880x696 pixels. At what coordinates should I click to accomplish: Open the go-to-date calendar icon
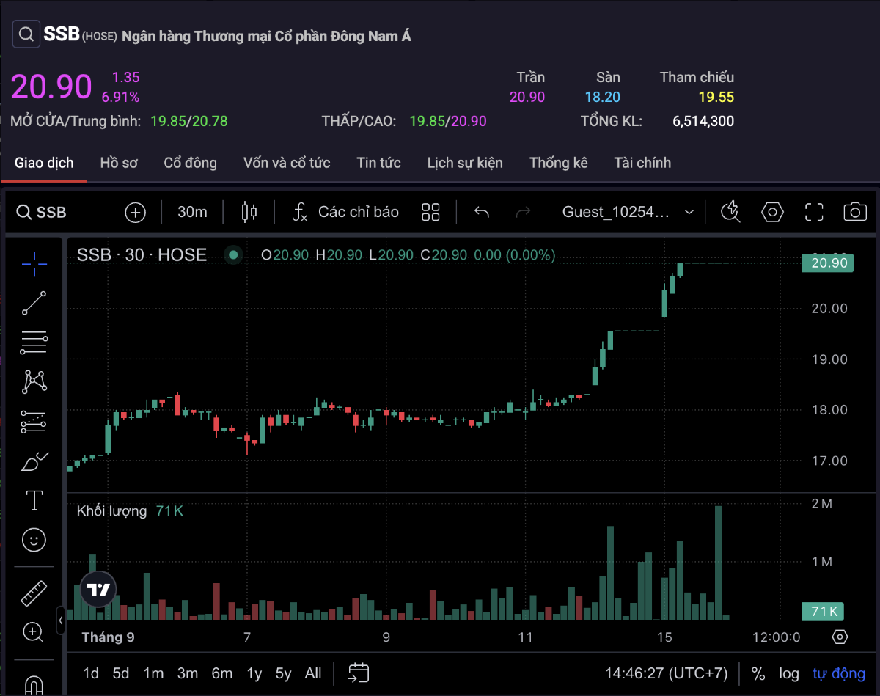pyautogui.click(x=359, y=673)
